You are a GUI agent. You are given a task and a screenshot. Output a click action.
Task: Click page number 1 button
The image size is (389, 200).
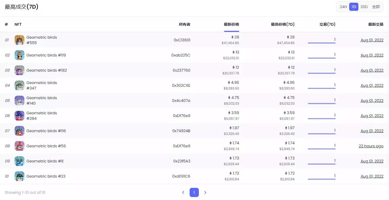(194, 192)
